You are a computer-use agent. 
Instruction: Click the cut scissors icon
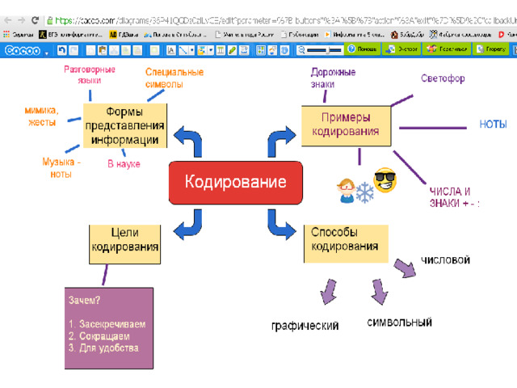tap(114, 50)
